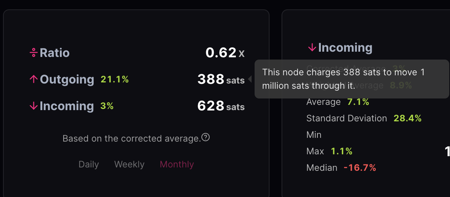The height and width of the screenshot is (197, 450).
Task: Click the Standard Deviation 28.4% value
Action: coord(407,118)
